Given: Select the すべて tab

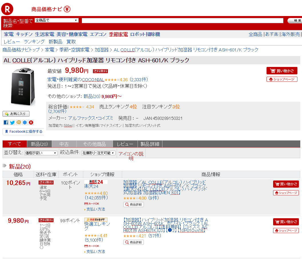Looking at the screenshot, I should [15, 144].
